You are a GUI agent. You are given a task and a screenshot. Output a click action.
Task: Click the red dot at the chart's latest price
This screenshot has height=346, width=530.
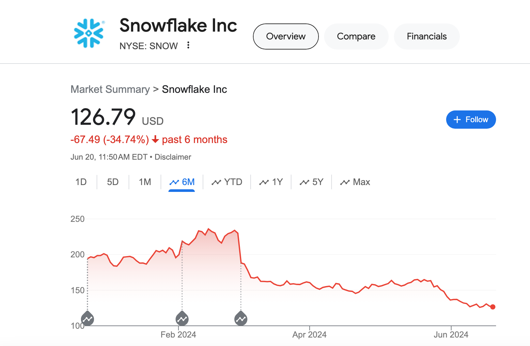[x=493, y=307]
